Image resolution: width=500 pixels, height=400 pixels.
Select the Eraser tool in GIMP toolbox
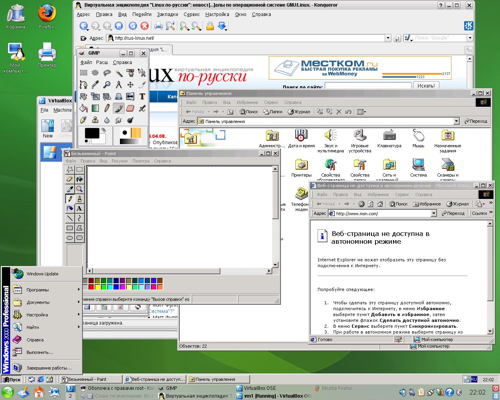pos(130,108)
